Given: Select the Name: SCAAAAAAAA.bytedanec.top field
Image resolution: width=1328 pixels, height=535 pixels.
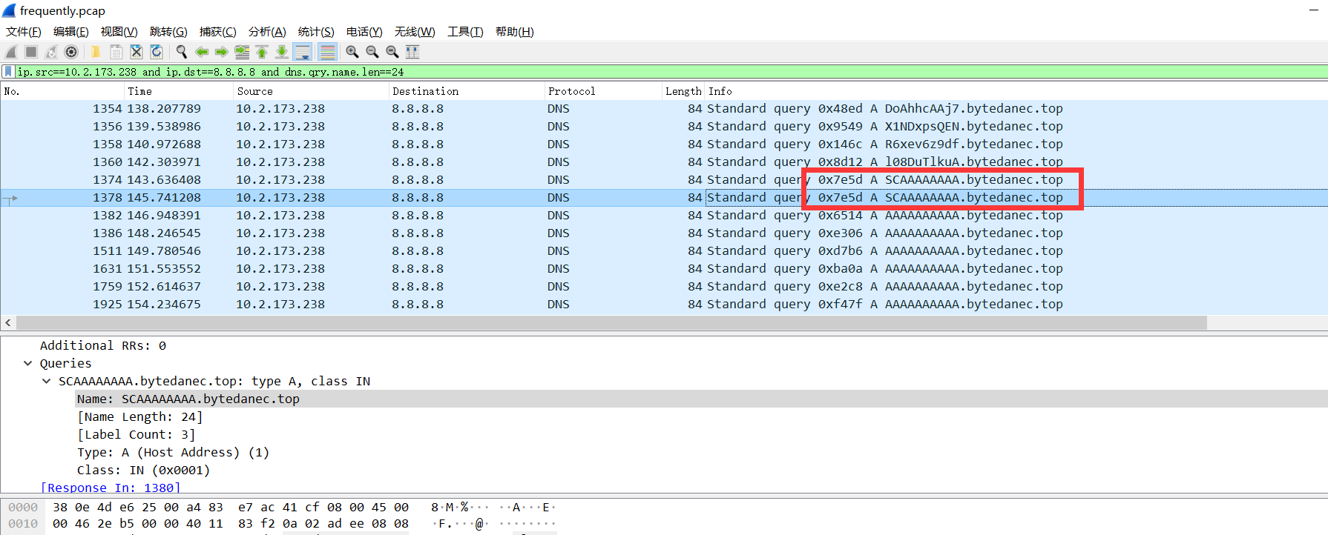Looking at the screenshot, I should point(701,399).
